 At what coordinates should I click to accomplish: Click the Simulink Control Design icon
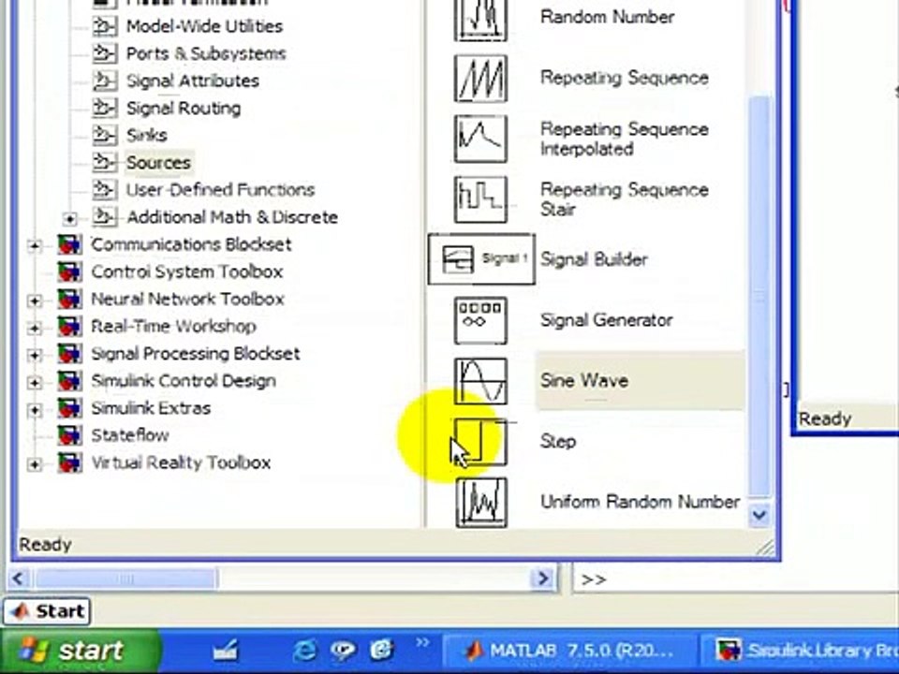pyautogui.click(x=69, y=381)
